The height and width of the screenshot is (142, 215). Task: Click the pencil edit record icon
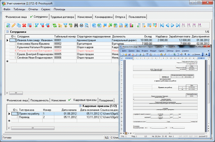click(x=13, y=25)
